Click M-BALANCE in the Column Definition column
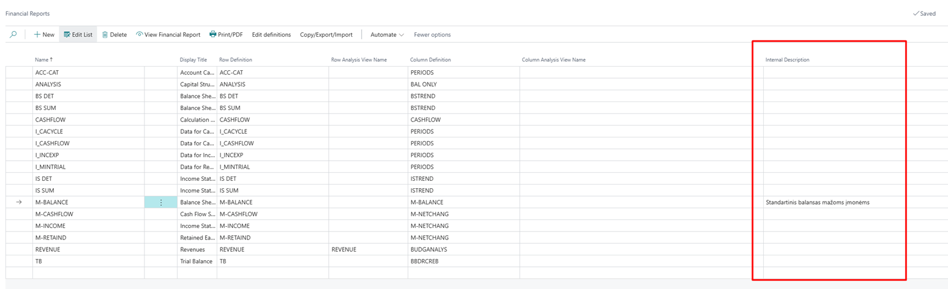Viewport: 948px width, 289px height. pyautogui.click(x=464, y=202)
